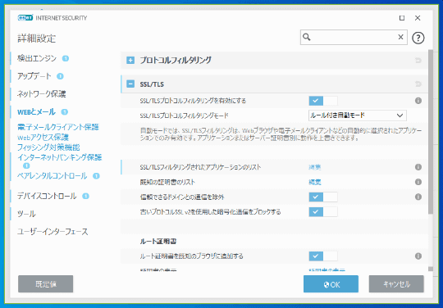
Task: Click 編集 link for 既知の証明書のリスト
Action: (315, 182)
